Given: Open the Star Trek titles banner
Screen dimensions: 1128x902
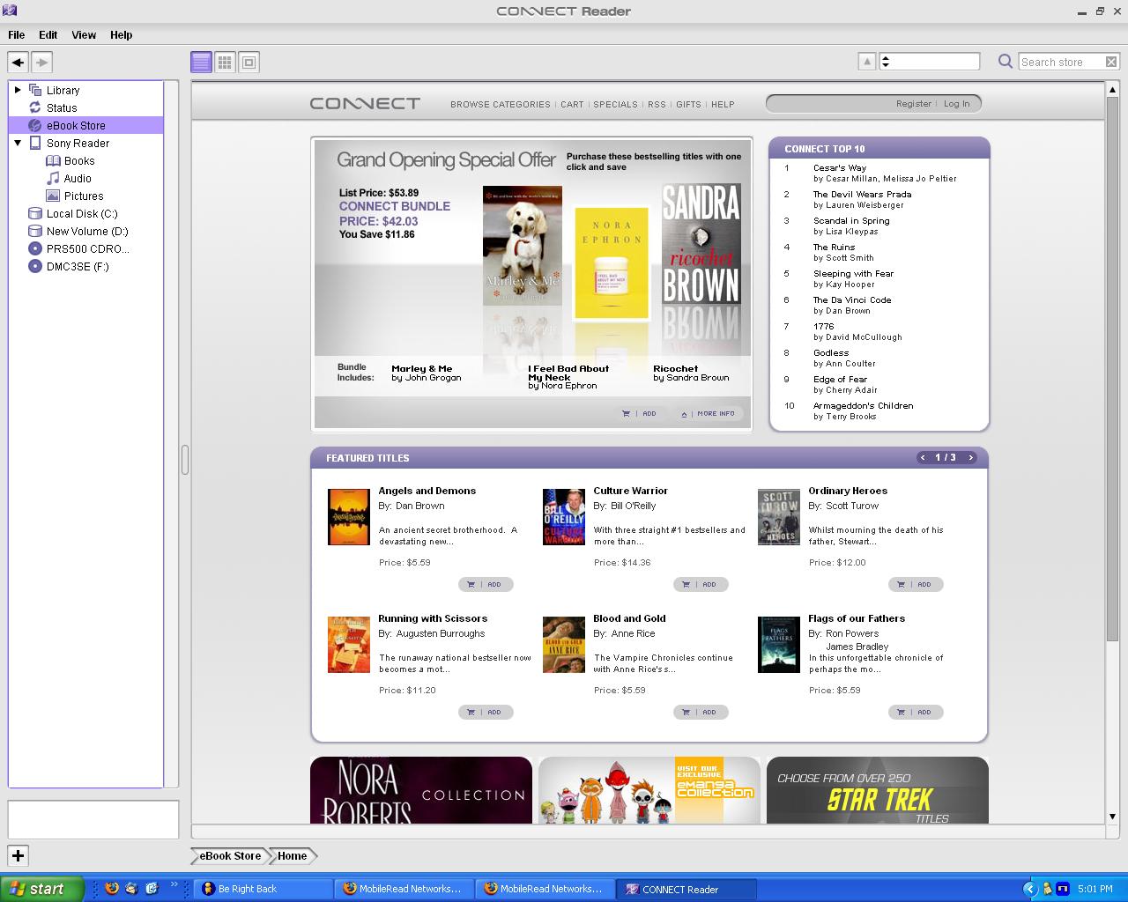Looking at the screenshot, I should [878, 790].
